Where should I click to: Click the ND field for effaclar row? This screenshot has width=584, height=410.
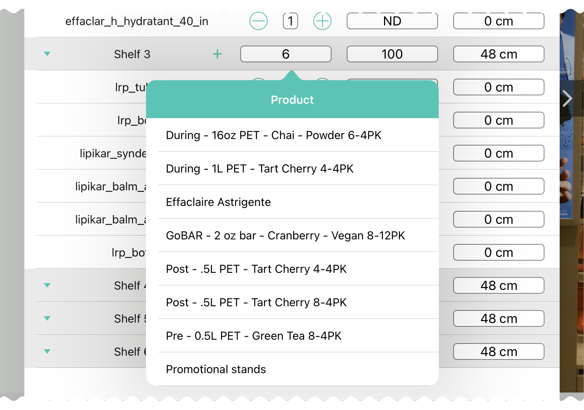pos(392,21)
